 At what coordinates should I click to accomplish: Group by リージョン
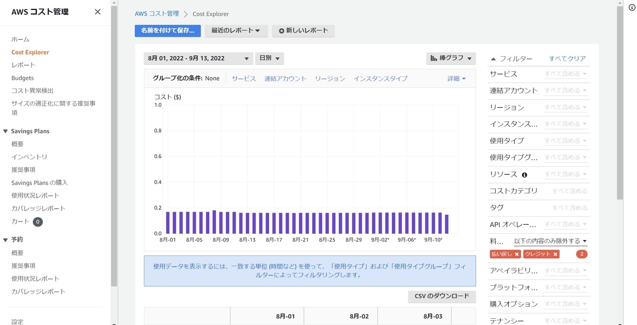330,79
